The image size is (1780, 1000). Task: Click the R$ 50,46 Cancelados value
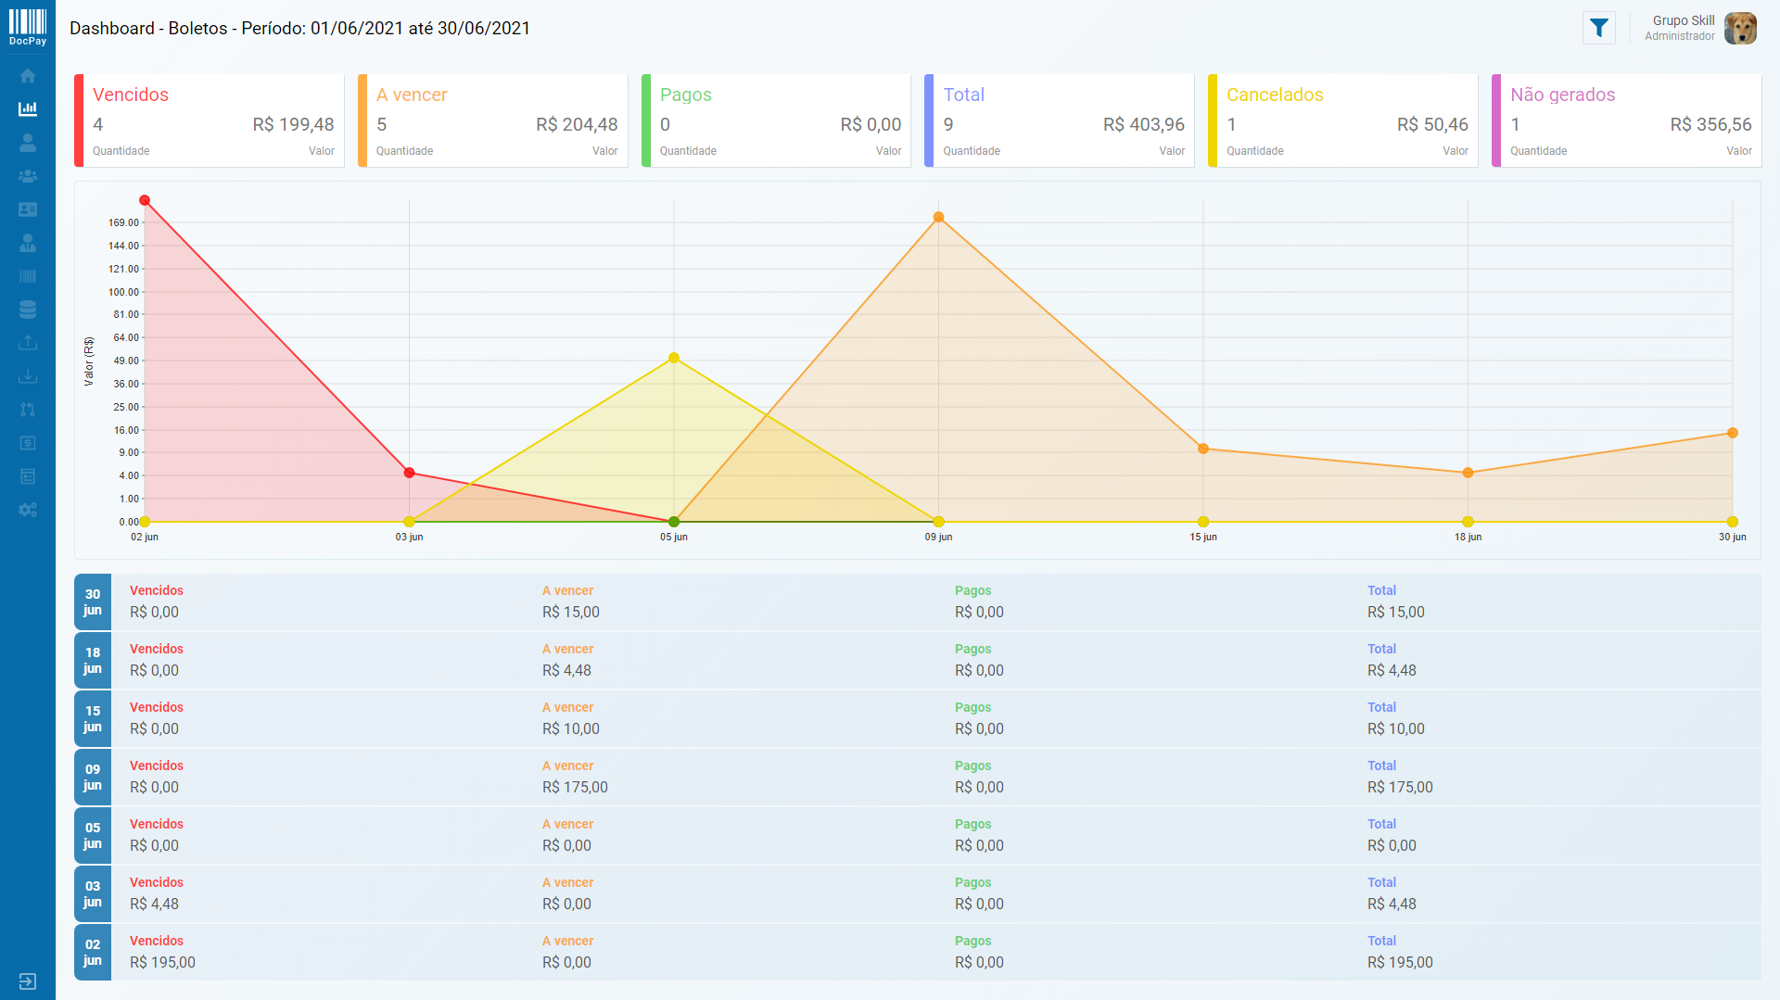pos(1432,124)
